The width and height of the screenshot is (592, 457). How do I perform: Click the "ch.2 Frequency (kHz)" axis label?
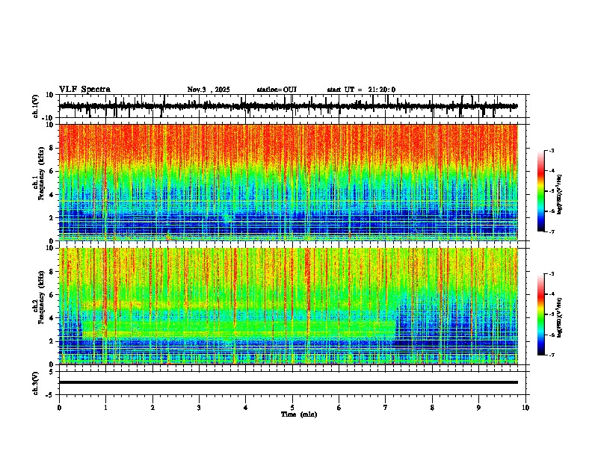click(x=39, y=297)
